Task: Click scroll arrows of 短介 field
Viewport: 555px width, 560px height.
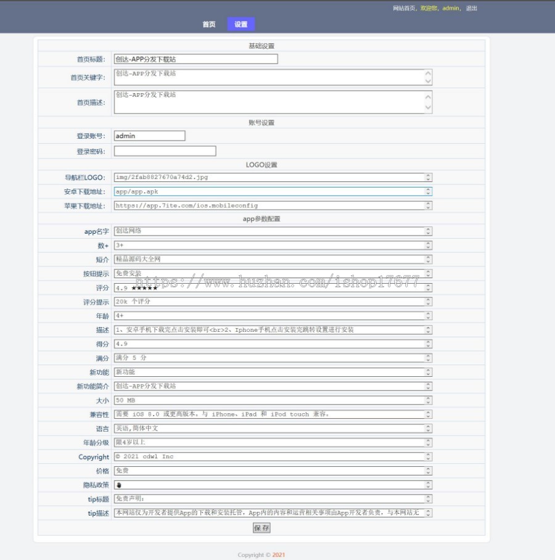Action: click(428, 259)
